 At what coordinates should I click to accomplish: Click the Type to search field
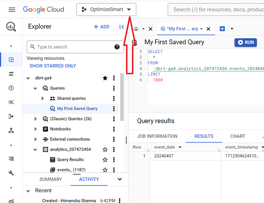(x=75, y=47)
